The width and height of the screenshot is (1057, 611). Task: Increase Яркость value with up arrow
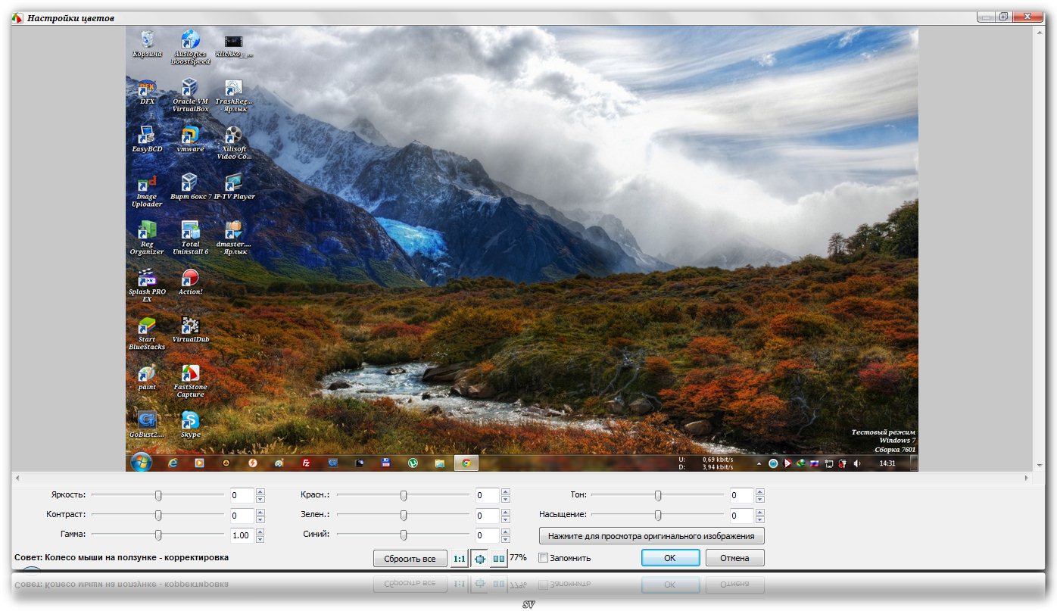[260, 492]
